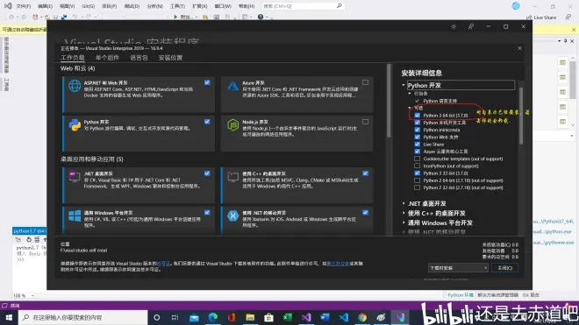Enable the Azure development workload checkbox
Image resolution: width=579 pixels, height=325 pixels.
(365, 82)
